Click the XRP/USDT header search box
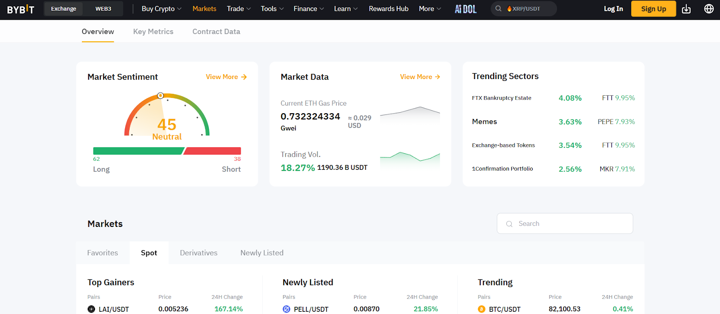 tap(524, 9)
